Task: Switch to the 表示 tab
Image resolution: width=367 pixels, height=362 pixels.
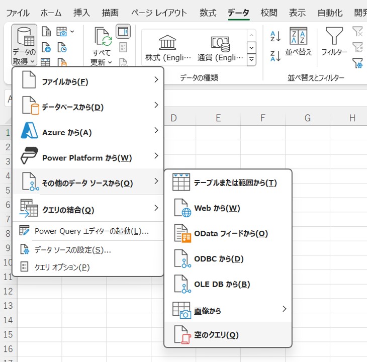Action: click(x=297, y=13)
